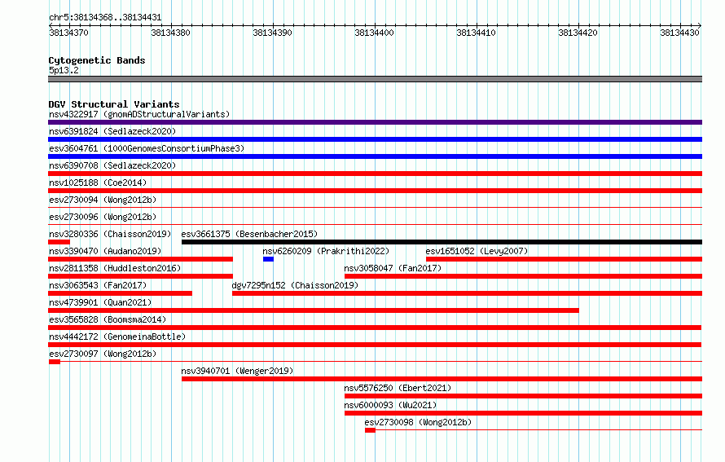Click the small blue nsv6260209 bar
Image resolution: width=725 pixels, height=462 pixels.
pos(268,259)
